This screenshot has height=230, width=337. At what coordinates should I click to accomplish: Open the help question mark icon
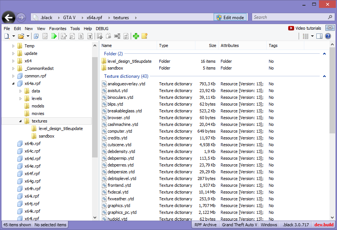tap(328, 36)
